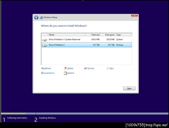This screenshot has height=128, width=169.
Task: Click the Load driver disc icon
Action: point(43,73)
